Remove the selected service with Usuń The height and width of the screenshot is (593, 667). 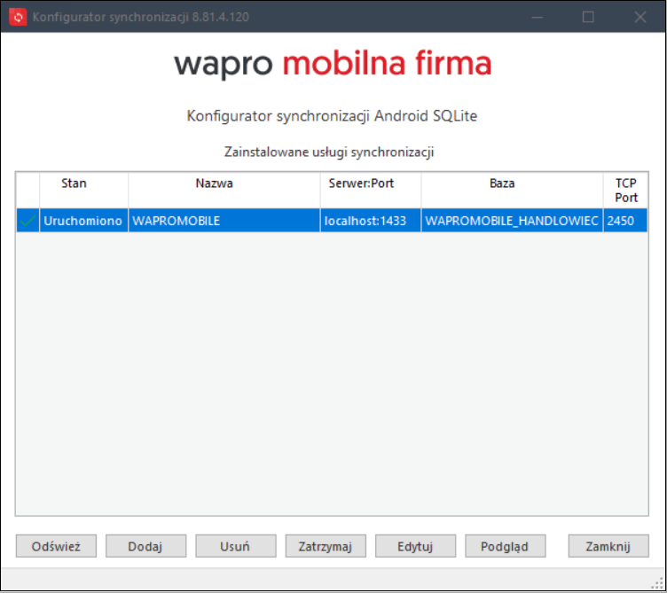pyautogui.click(x=235, y=546)
